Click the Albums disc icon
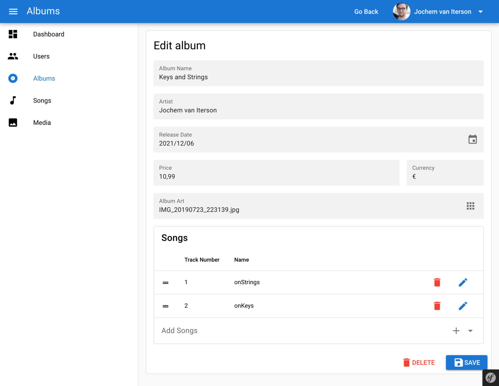The width and height of the screenshot is (499, 386). click(x=13, y=78)
